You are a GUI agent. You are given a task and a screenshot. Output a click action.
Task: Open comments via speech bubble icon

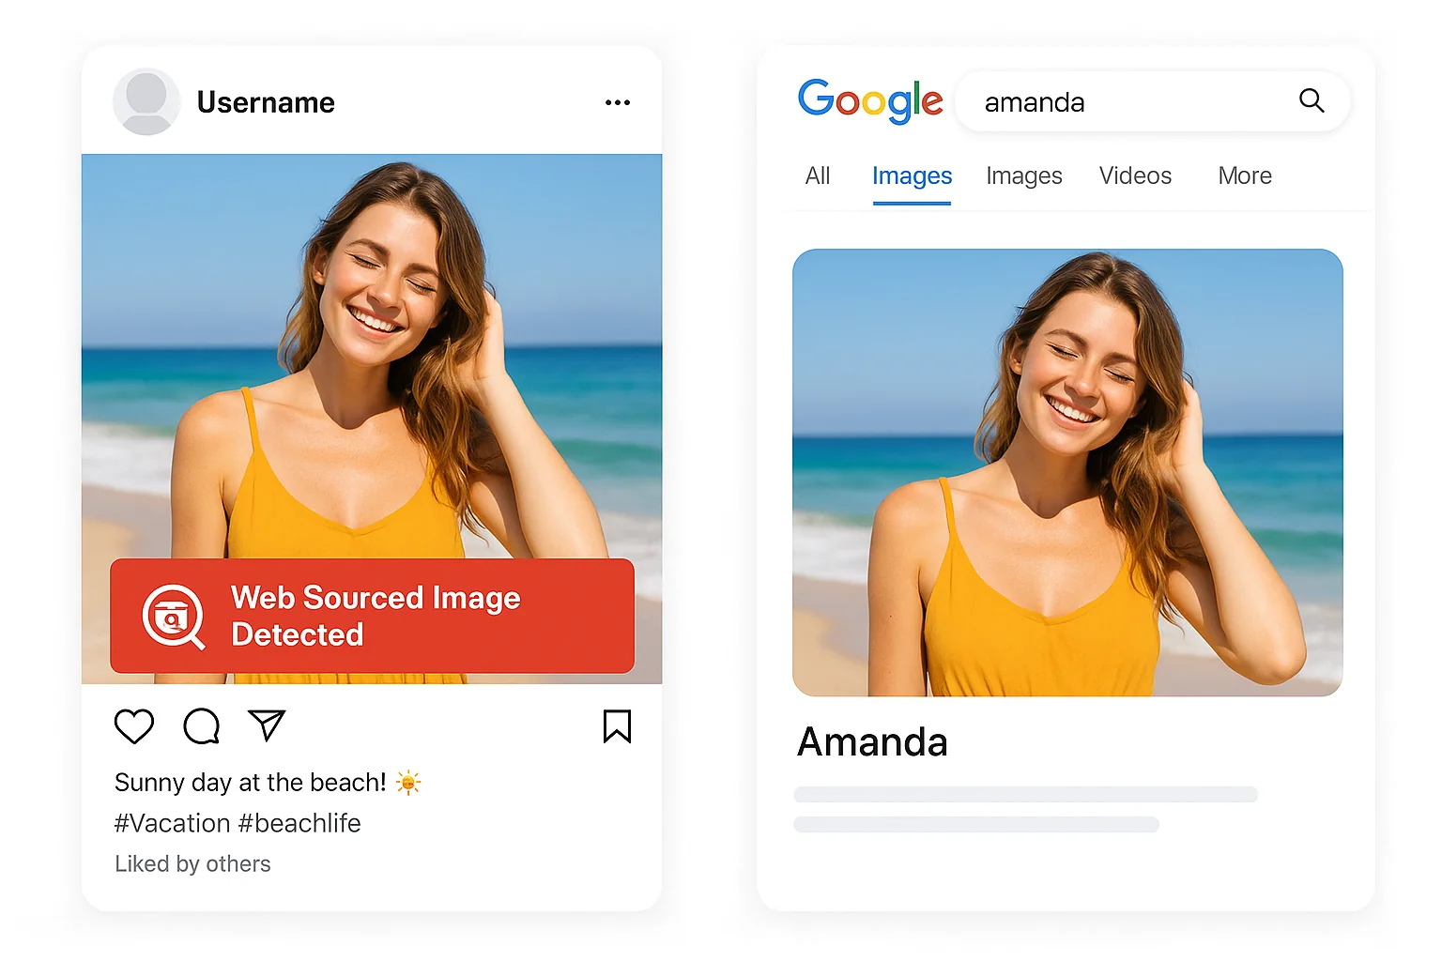pos(202,726)
